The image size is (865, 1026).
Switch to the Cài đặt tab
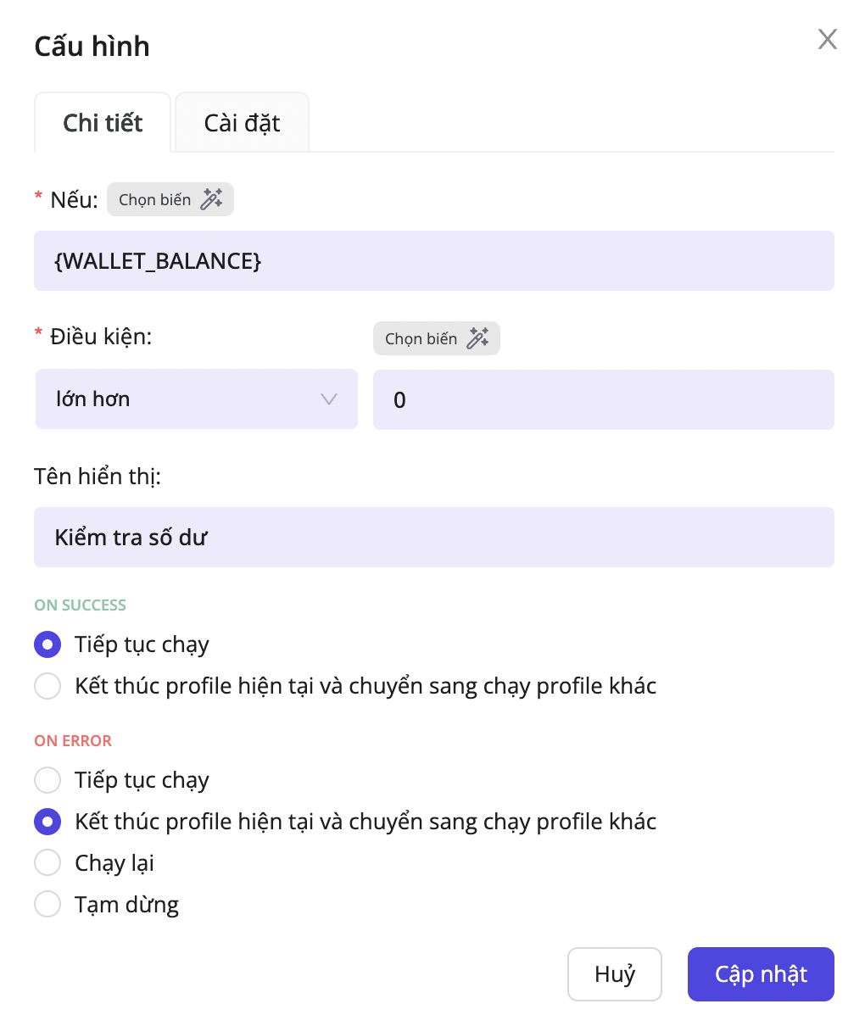(242, 123)
